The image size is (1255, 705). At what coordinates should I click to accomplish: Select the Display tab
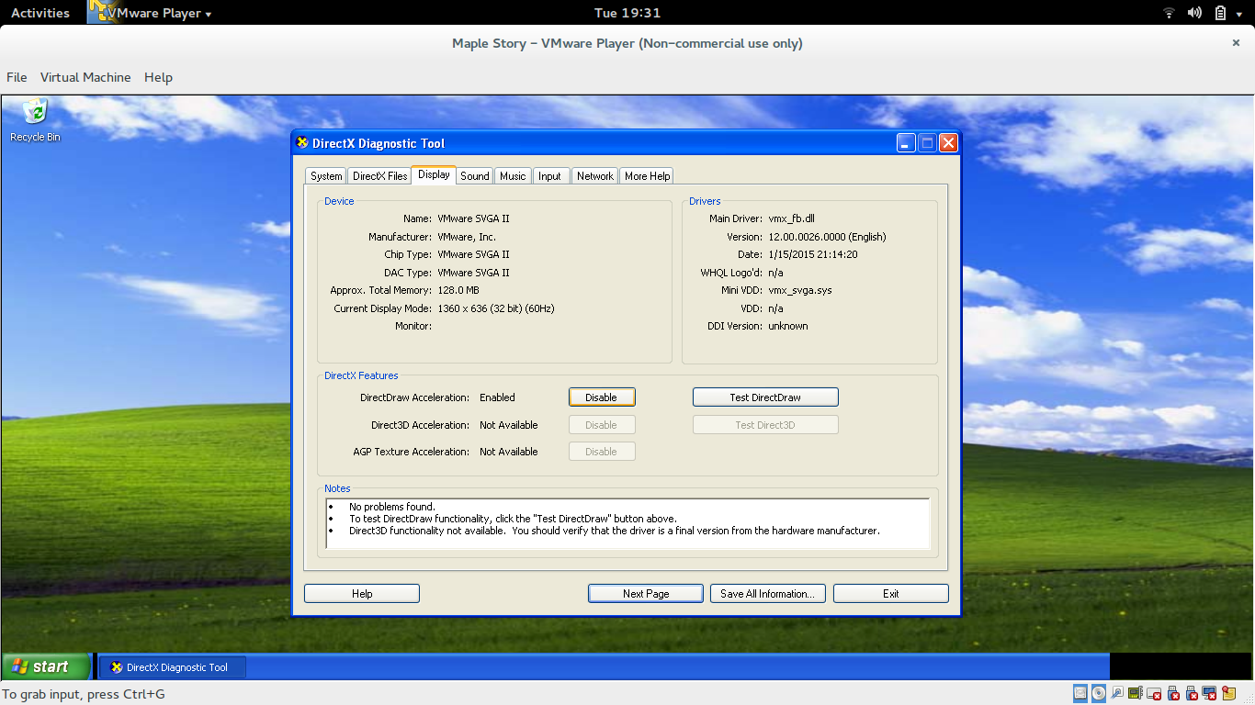[434, 174]
